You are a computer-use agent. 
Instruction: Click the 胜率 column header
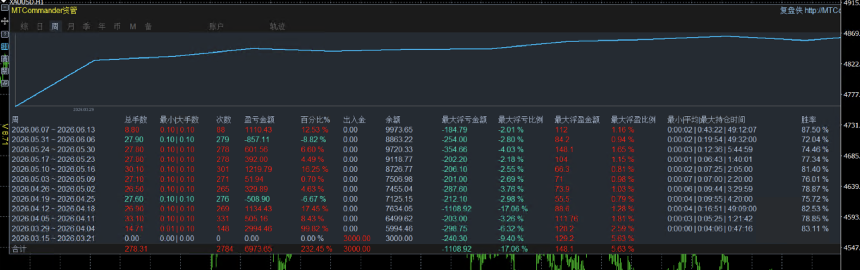coord(809,120)
